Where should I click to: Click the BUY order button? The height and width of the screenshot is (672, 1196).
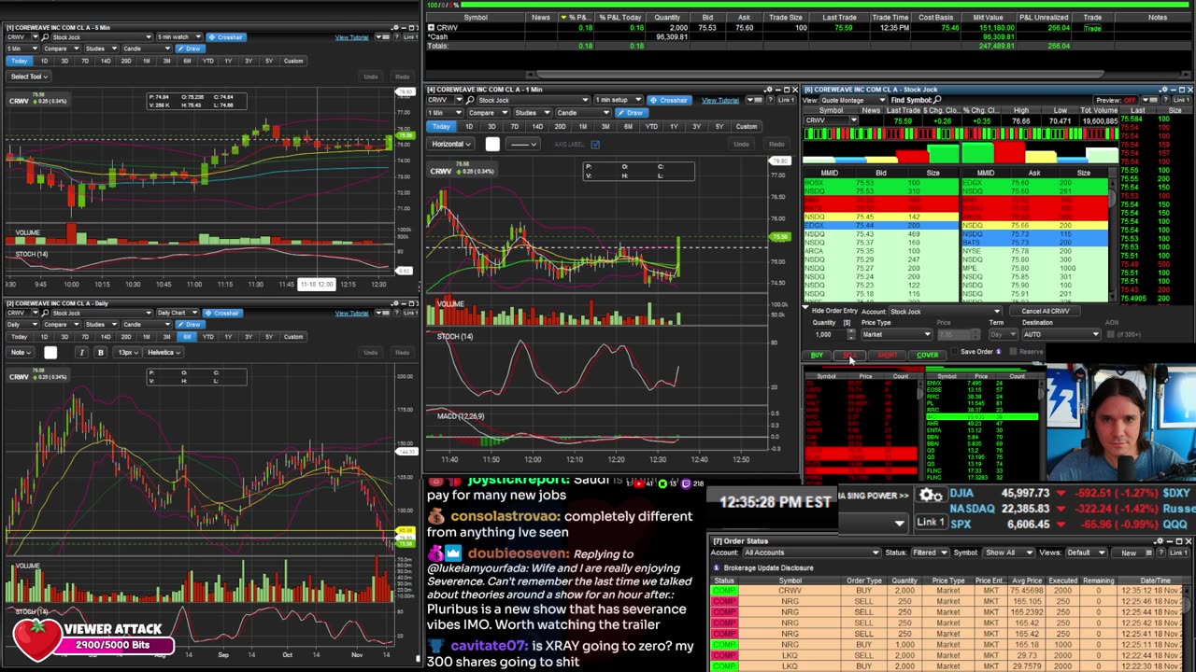818,355
